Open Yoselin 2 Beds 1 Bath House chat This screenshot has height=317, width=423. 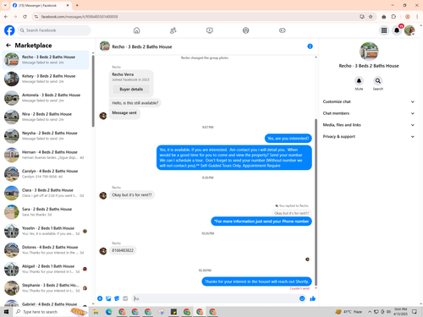(x=46, y=231)
